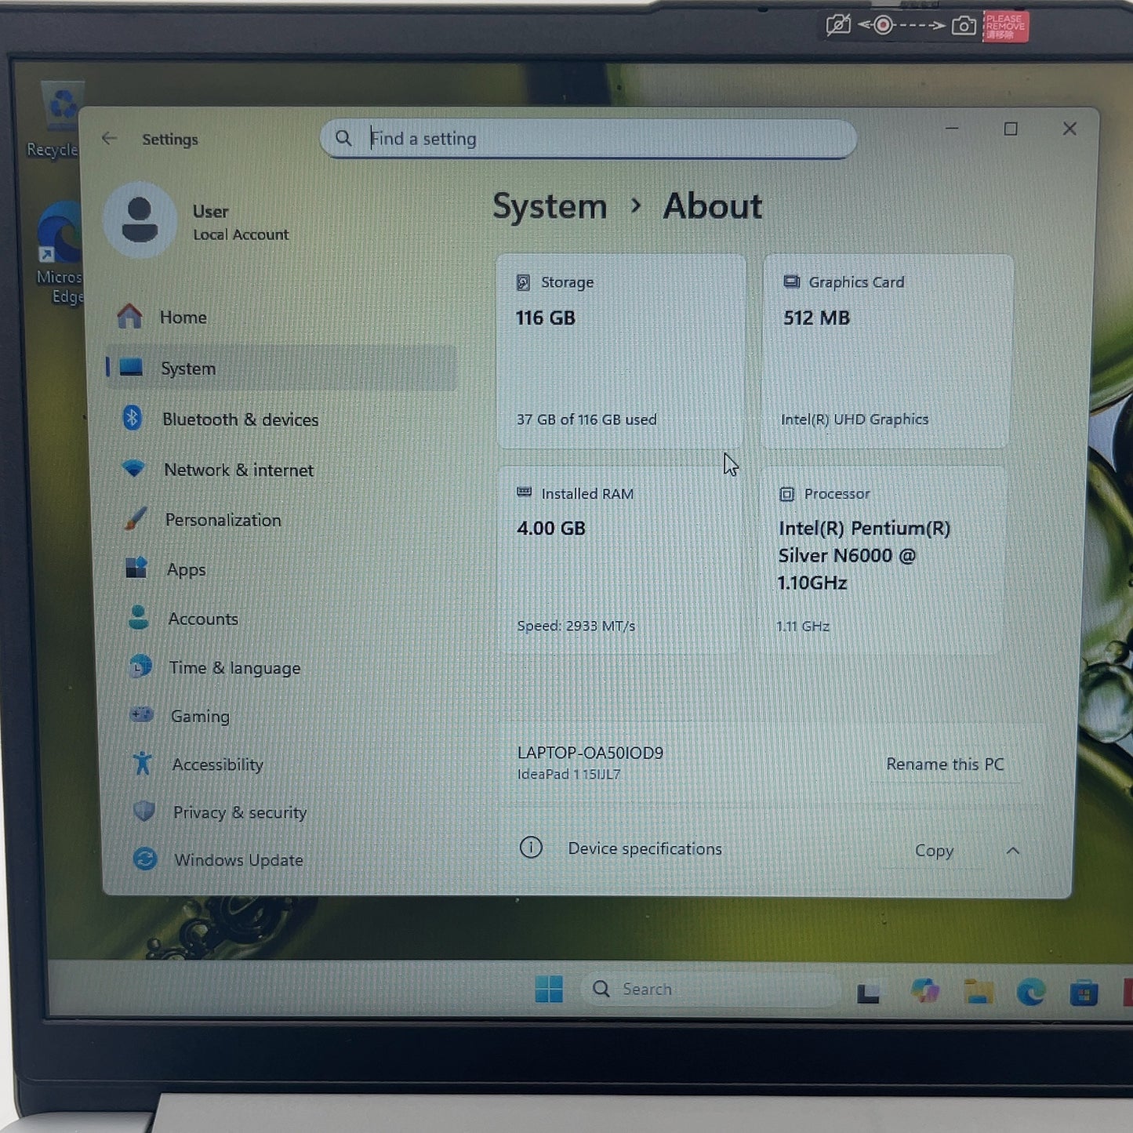Open the Graphics Card 512 MB card
1133x1133 pixels.
[886, 351]
